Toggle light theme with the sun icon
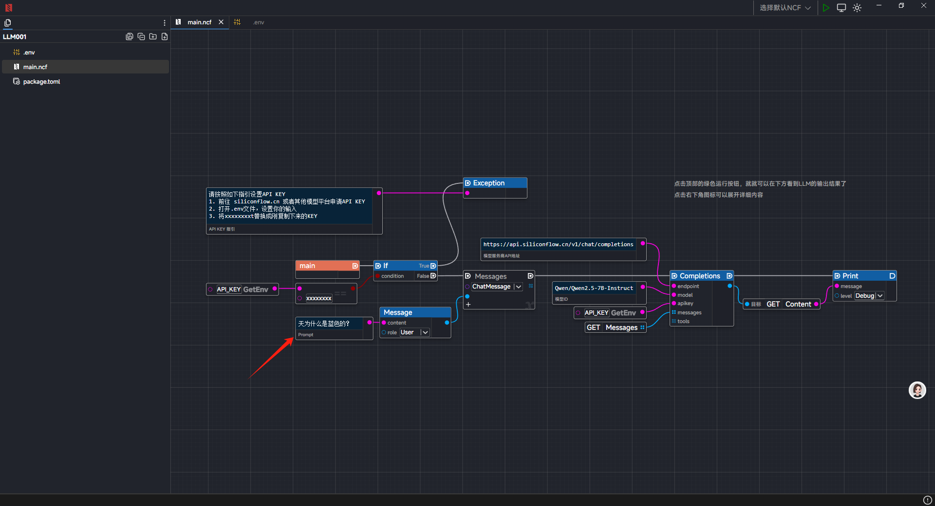Image resolution: width=935 pixels, height=506 pixels. 857,8
